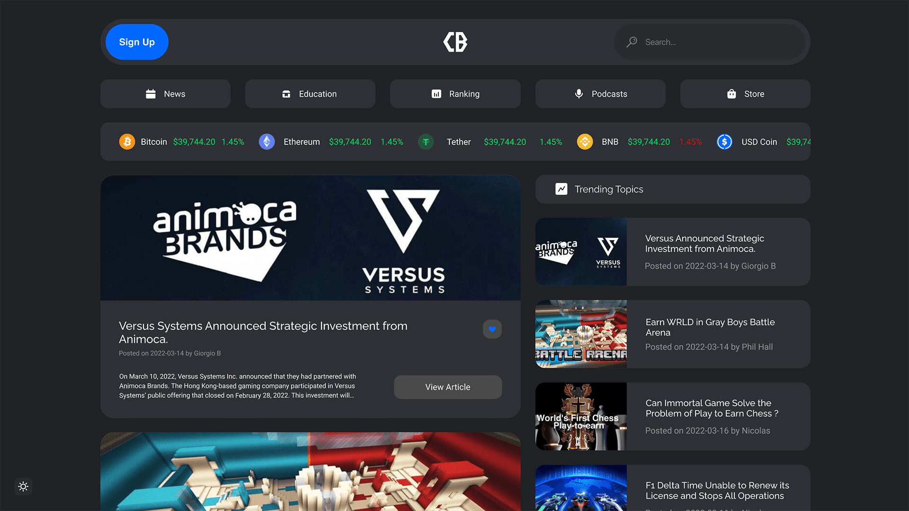Click the Podcasts microphone icon
The width and height of the screenshot is (909, 511).
point(579,94)
